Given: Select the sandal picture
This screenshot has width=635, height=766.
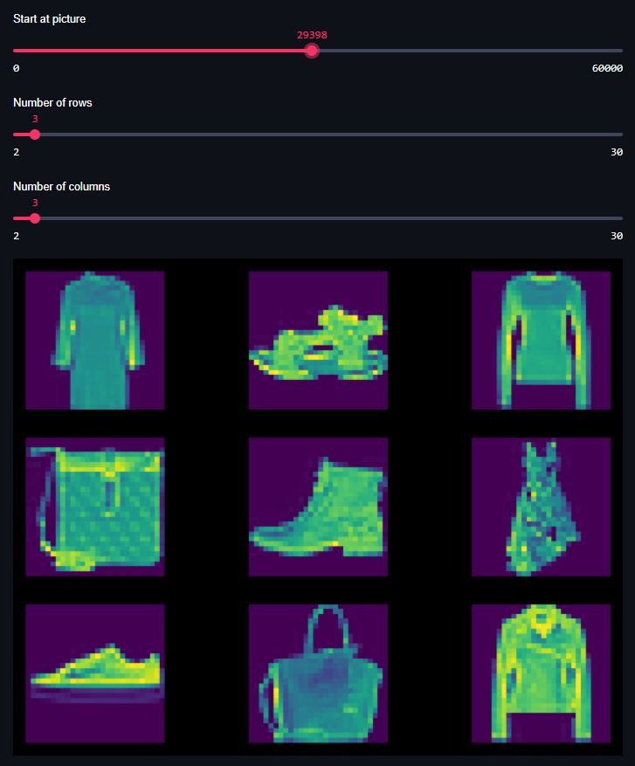Looking at the screenshot, I should [318, 341].
